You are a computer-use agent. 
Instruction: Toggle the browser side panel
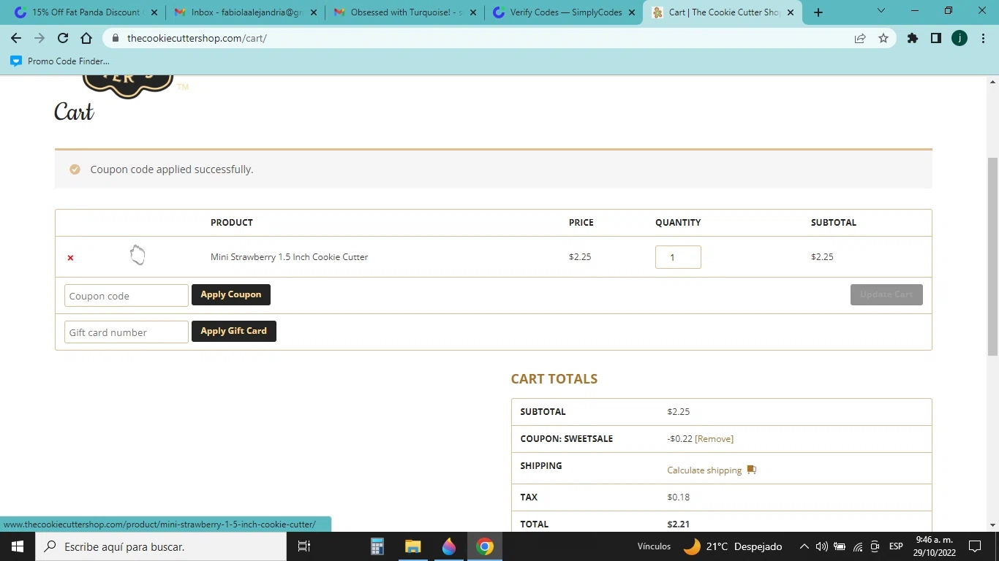point(936,38)
